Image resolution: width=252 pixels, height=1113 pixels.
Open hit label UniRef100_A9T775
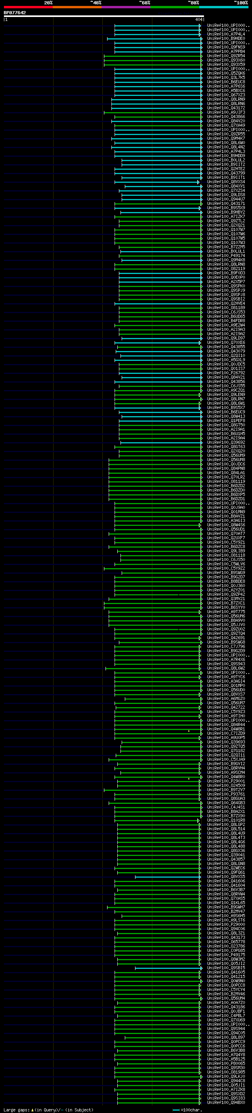(x=226, y=612)
